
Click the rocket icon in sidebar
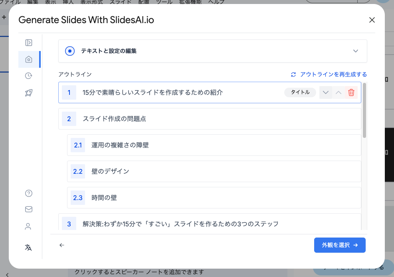[x=28, y=93]
